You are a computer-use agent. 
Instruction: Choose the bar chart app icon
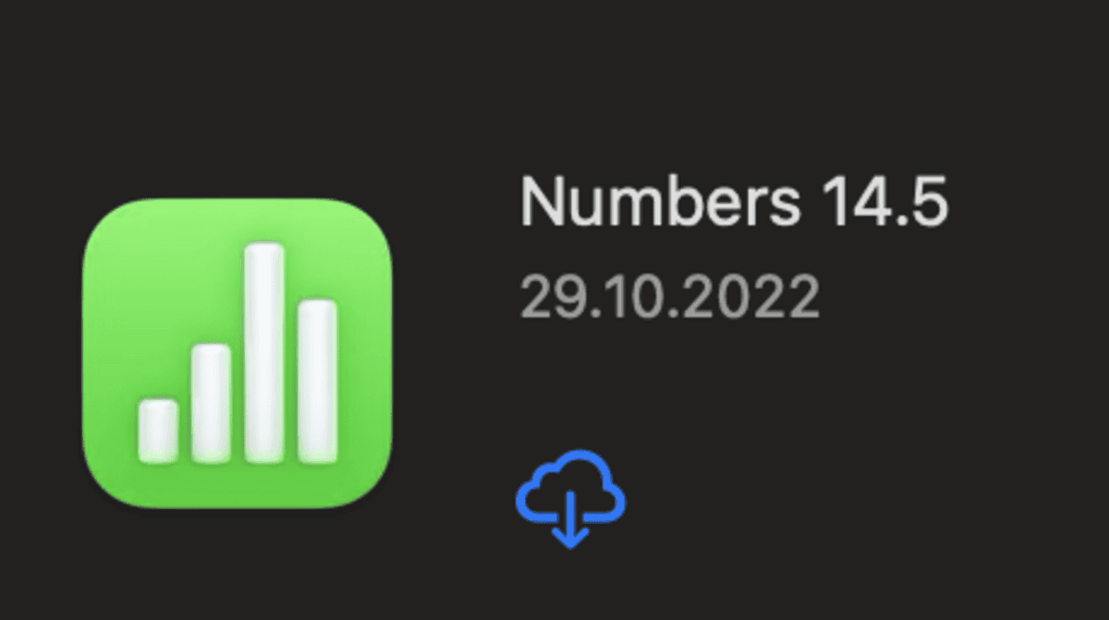click(238, 352)
